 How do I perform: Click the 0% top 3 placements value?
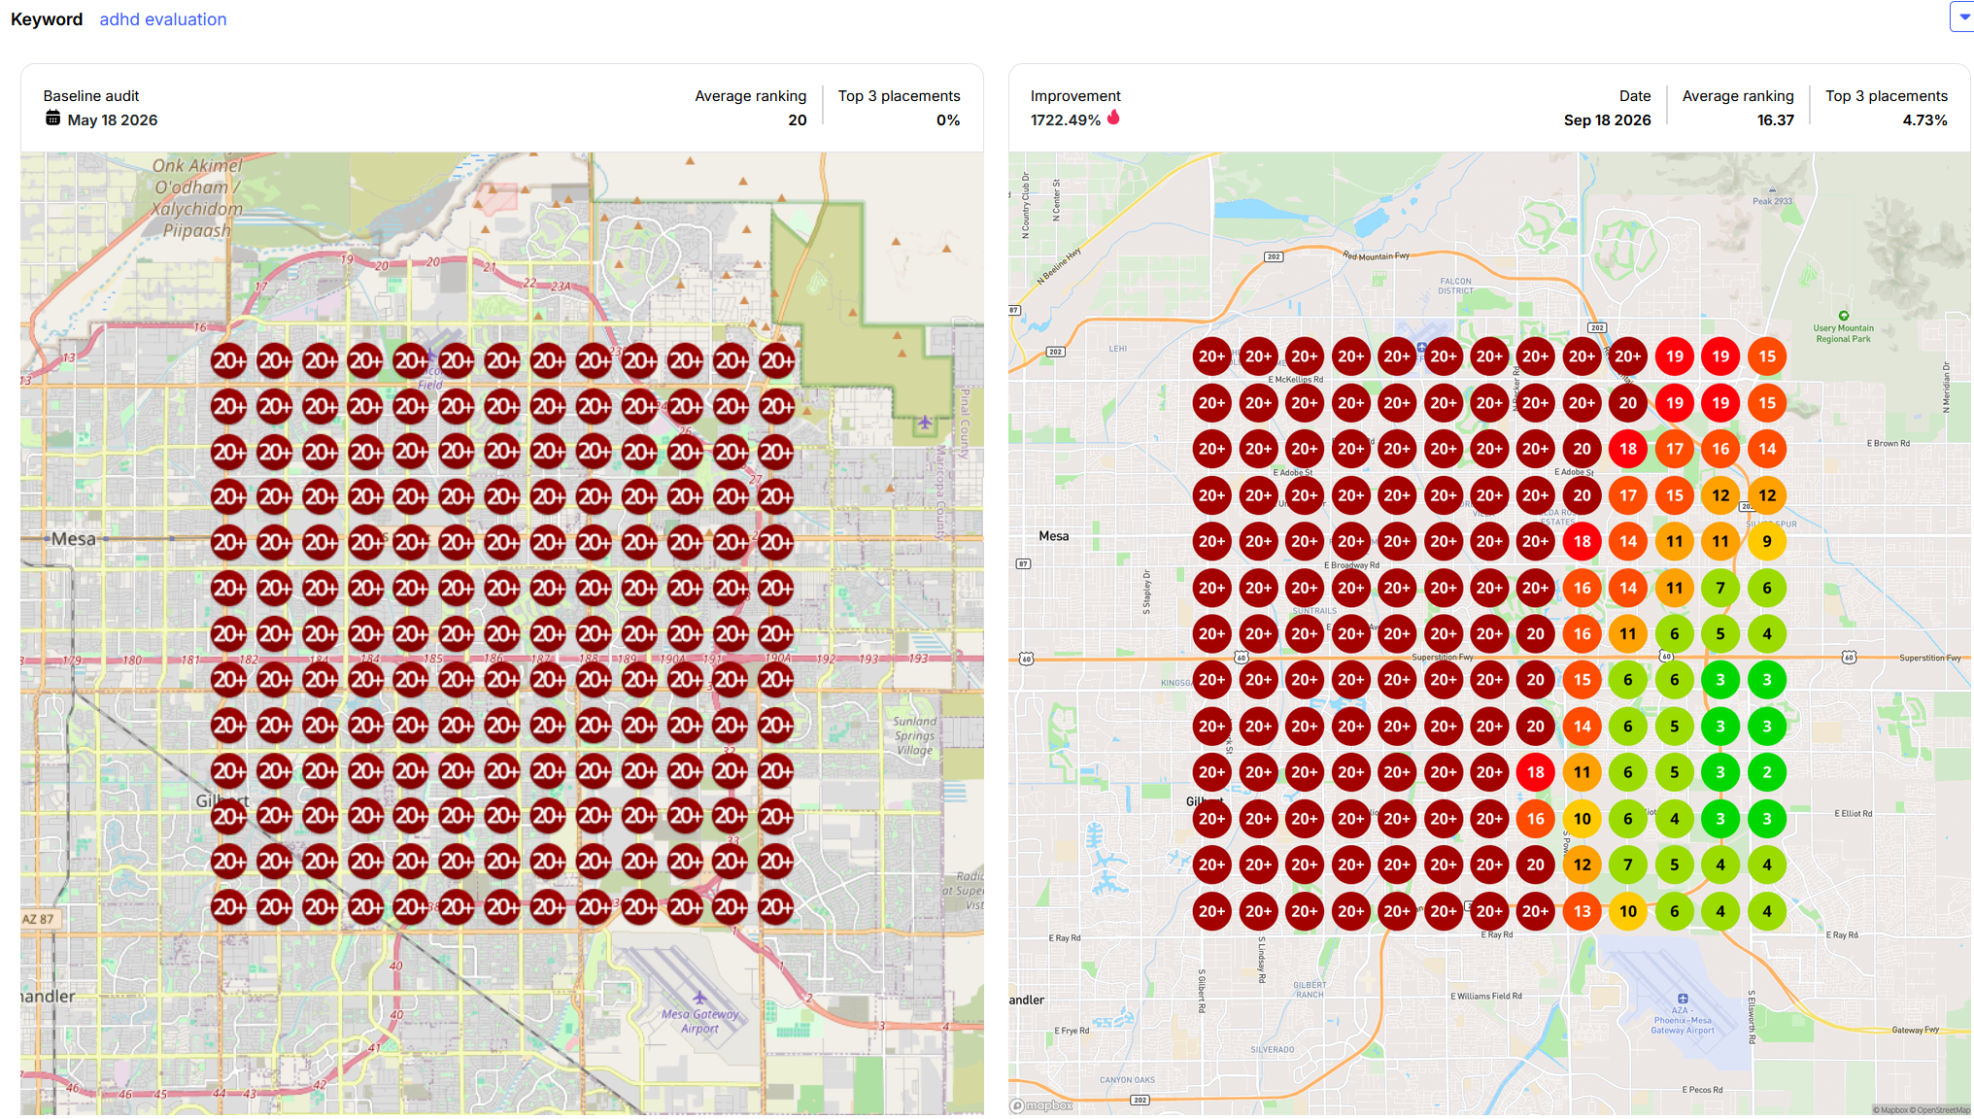pyautogui.click(x=948, y=120)
